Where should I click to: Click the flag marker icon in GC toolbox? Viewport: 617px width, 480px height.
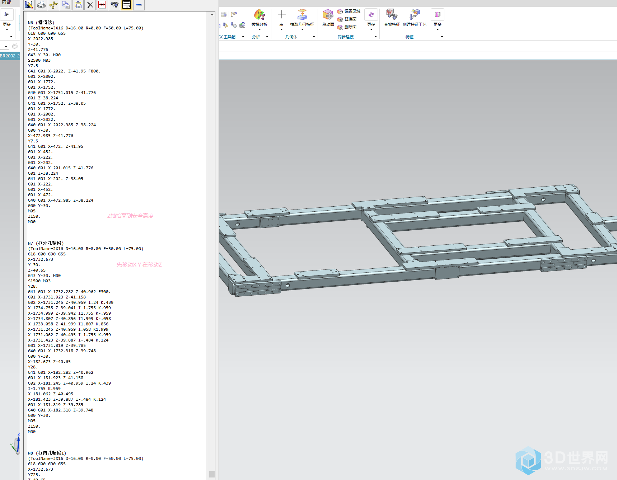(x=234, y=14)
